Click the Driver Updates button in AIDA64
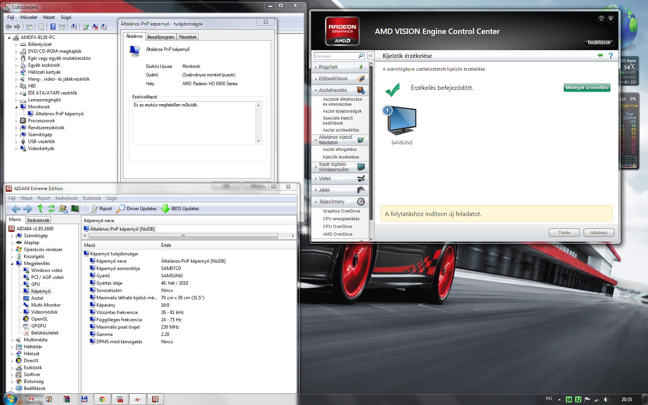 tap(137, 209)
